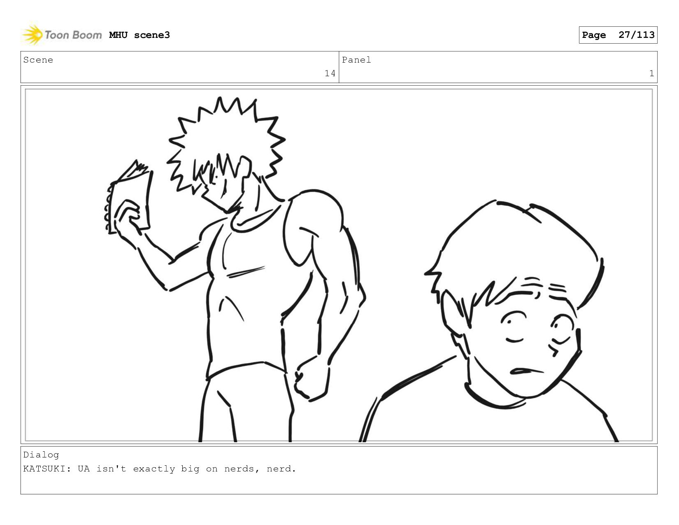Select the KATSUKI dialog line
The width and height of the screenshot is (679, 525).
[x=160, y=469]
